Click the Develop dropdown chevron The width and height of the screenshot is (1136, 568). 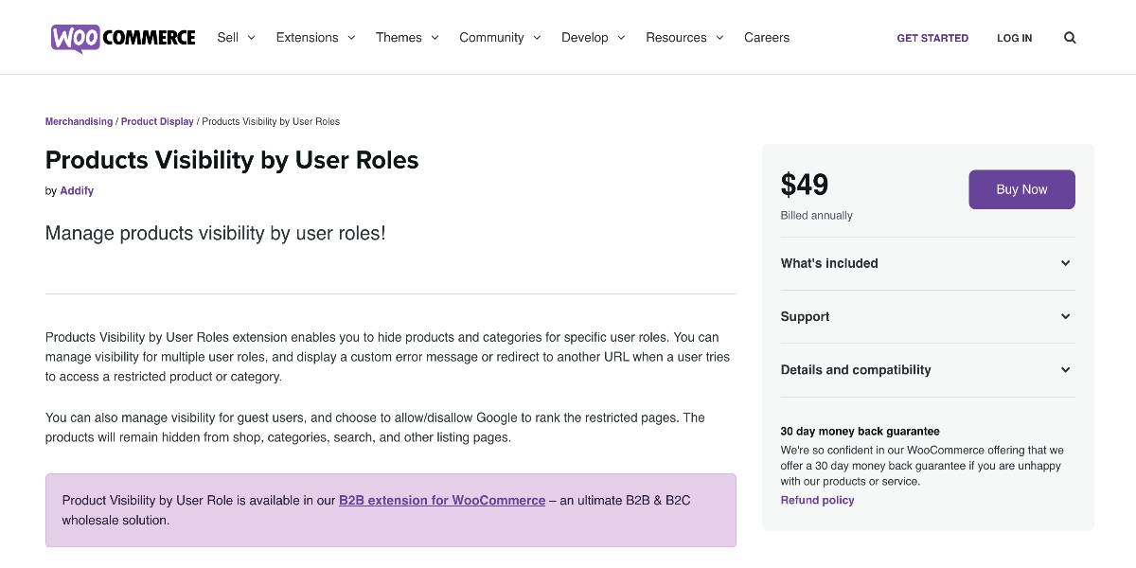tap(621, 38)
